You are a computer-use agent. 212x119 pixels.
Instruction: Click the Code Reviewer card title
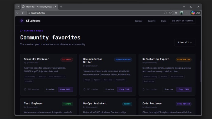pyautogui.click(x=152, y=103)
